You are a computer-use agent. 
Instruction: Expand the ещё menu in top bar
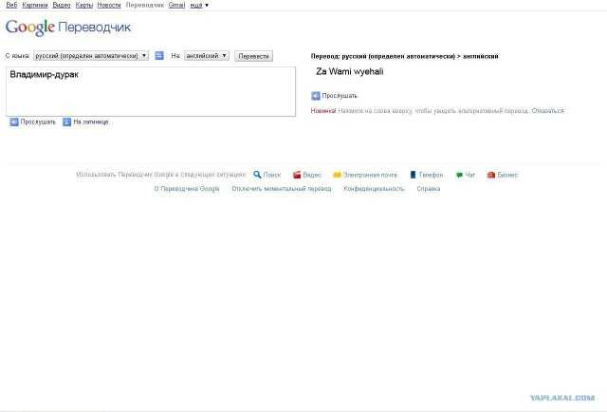(199, 5)
